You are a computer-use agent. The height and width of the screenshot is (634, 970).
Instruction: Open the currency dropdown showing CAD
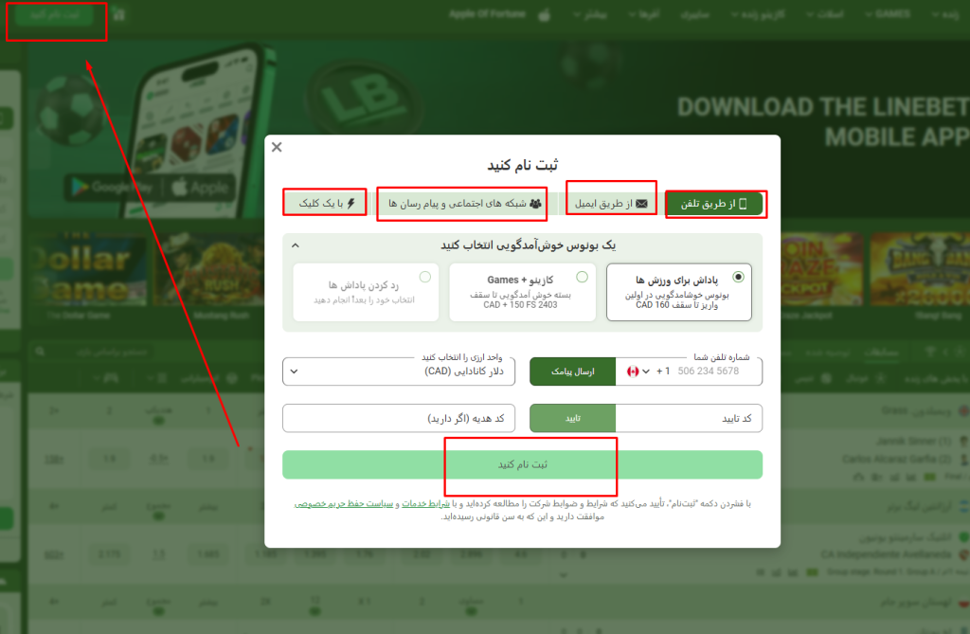(399, 371)
